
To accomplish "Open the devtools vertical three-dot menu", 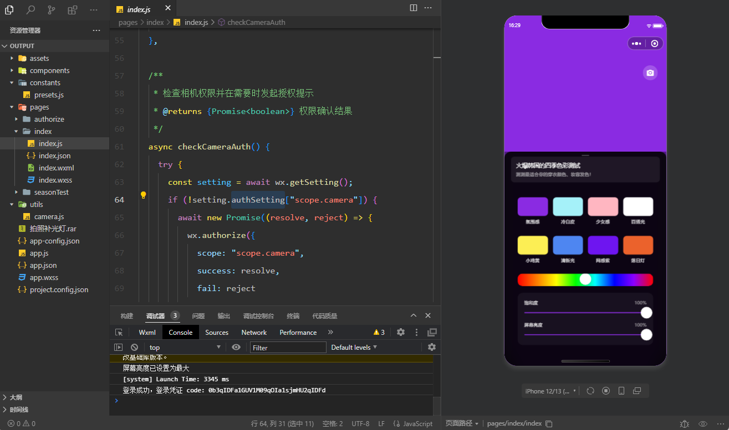I will click(x=416, y=332).
